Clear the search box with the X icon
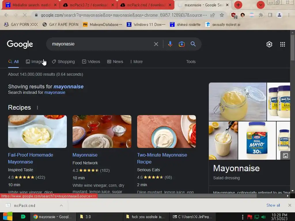The width and height of the screenshot is (295, 221). 156,44
